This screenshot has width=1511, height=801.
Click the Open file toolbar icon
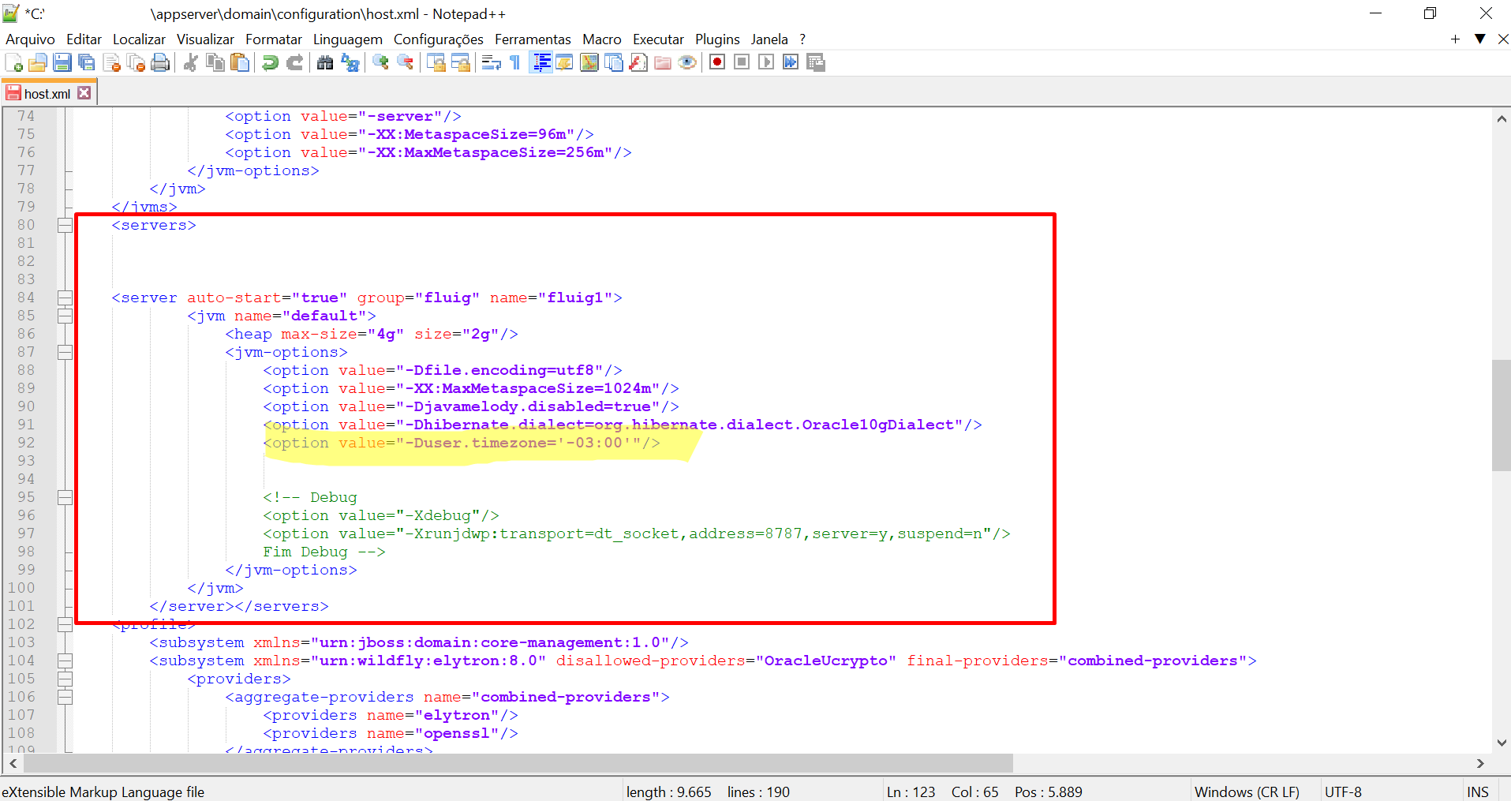38,62
